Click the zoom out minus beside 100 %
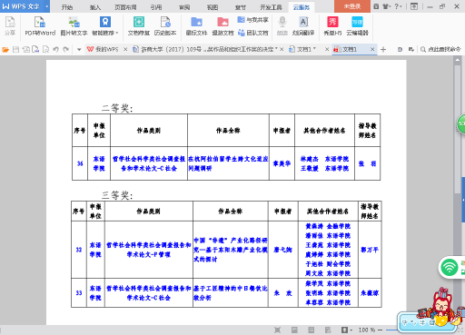 coord(380,330)
